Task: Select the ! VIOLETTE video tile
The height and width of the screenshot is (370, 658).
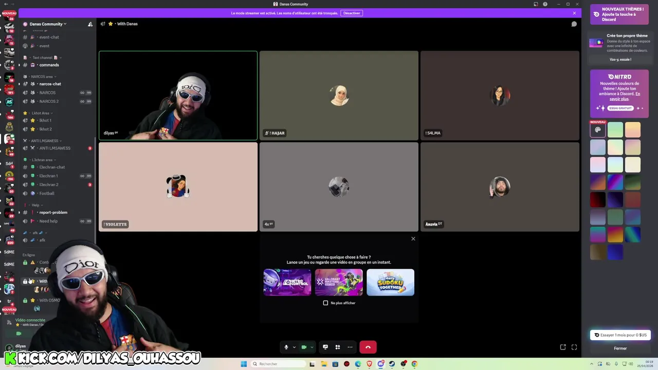Action: (x=178, y=187)
